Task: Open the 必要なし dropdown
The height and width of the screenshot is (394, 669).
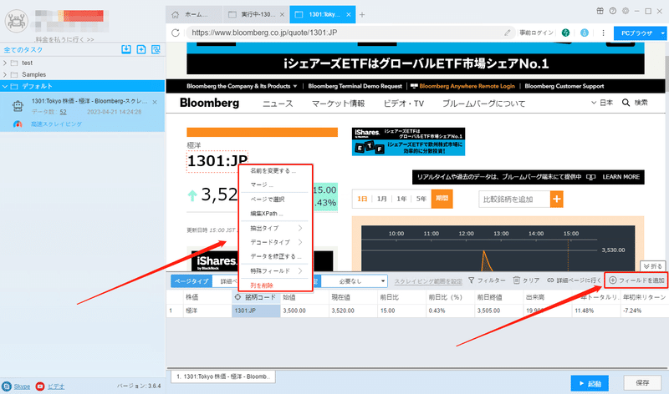Action: [354, 281]
